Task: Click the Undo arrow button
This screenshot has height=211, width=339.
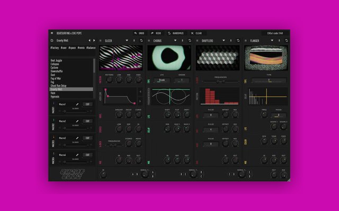Action: click(x=139, y=33)
